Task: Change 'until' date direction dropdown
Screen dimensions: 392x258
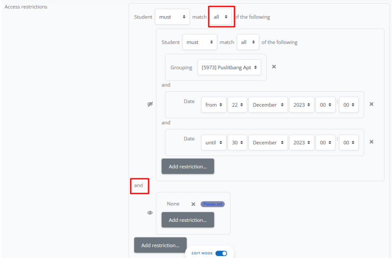Action: pos(214,142)
